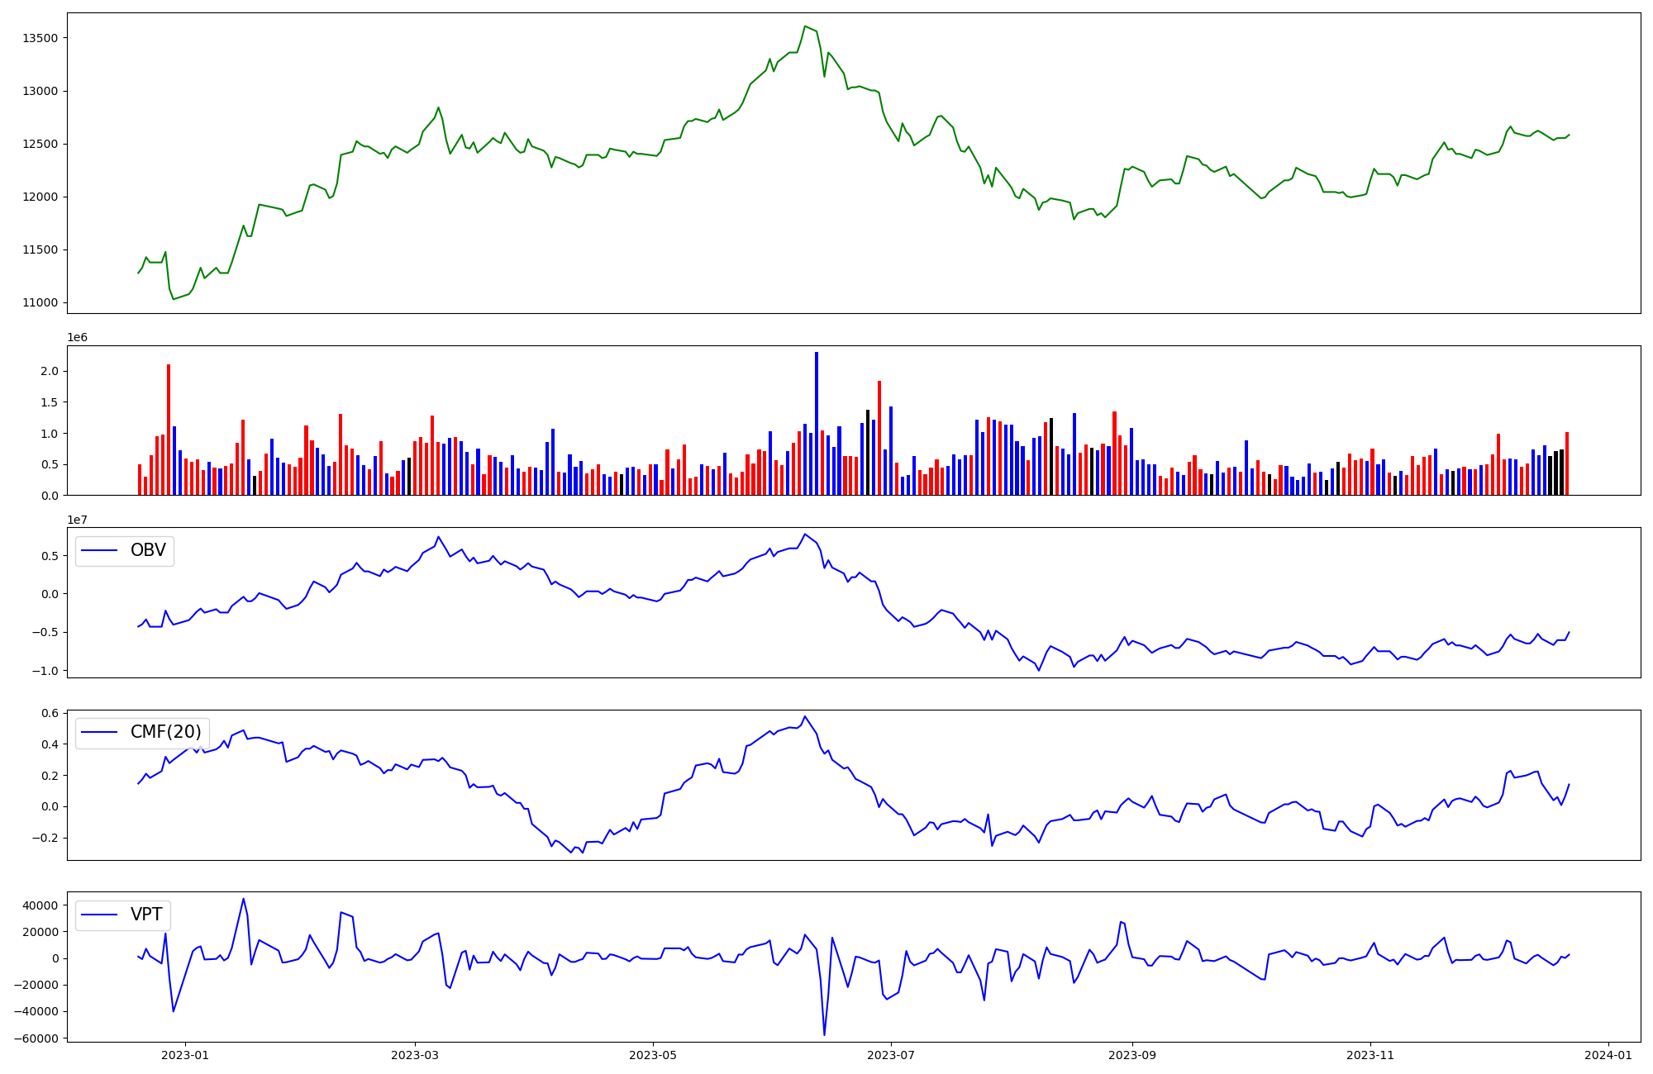Click the tallest red volume bar
Image resolution: width=1653 pixels, height=1074 pixels.
(x=169, y=430)
